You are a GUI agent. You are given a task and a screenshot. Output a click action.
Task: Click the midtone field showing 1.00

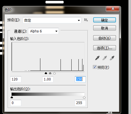[x=48, y=79]
